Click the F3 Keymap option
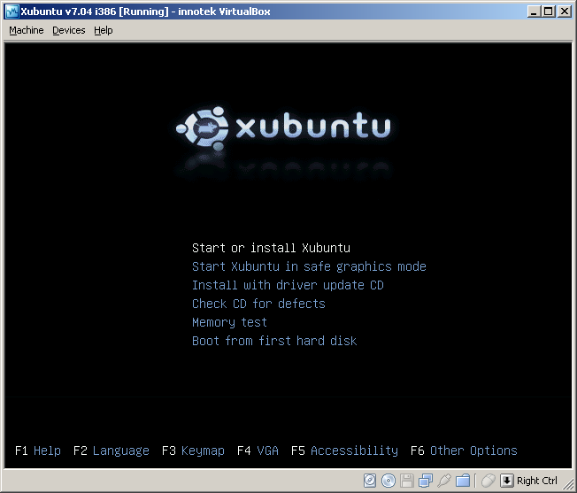This screenshot has height=493, width=577. pyautogui.click(x=193, y=451)
